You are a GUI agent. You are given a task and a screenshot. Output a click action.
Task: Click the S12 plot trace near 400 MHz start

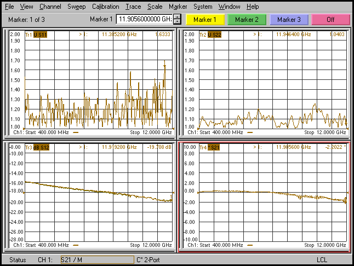point(27,183)
